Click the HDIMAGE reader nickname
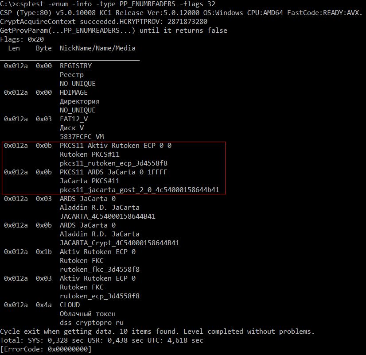 click(74, 93)
